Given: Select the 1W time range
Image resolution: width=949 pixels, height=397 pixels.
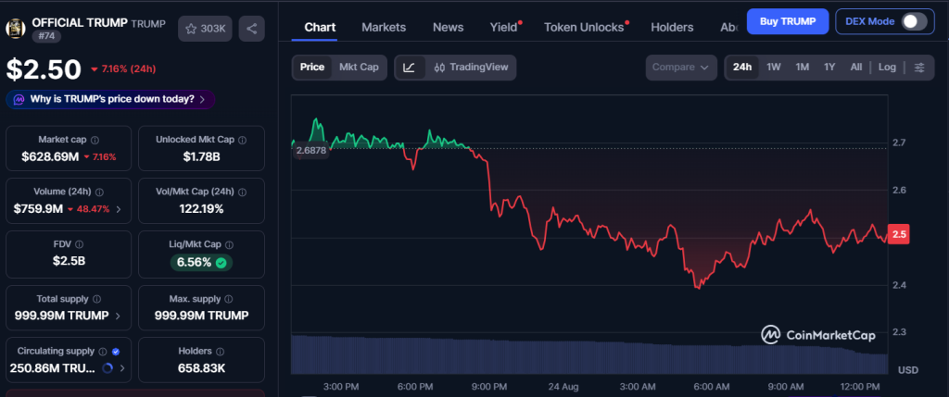Looking at the screenshot, I should pos(774,67).
